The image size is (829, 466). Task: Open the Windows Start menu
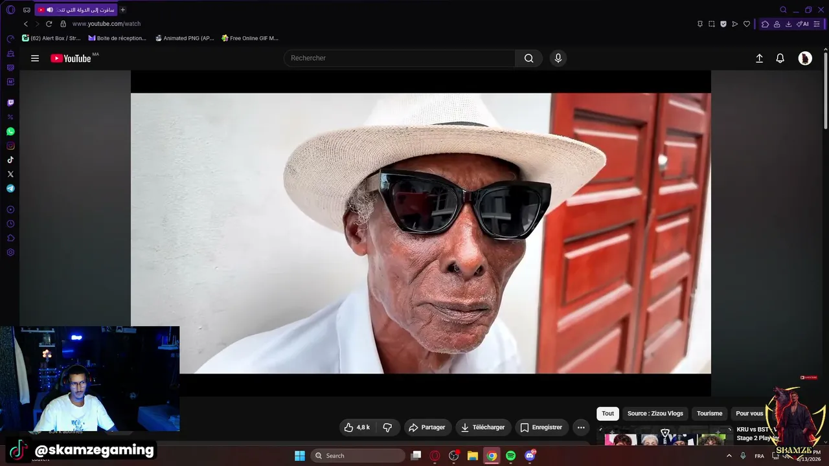[x=300, y=456]
